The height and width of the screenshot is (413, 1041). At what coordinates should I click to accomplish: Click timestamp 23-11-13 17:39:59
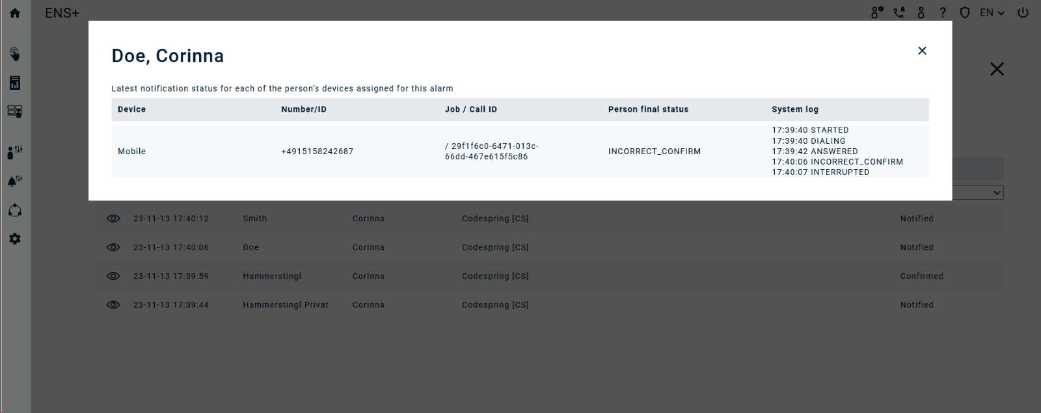click(171, 276)
